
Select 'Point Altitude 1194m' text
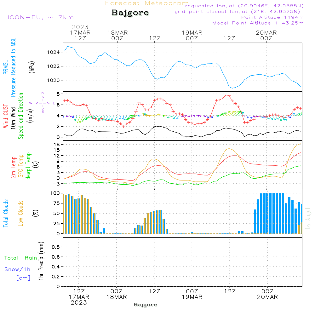(x=272, y=17)
